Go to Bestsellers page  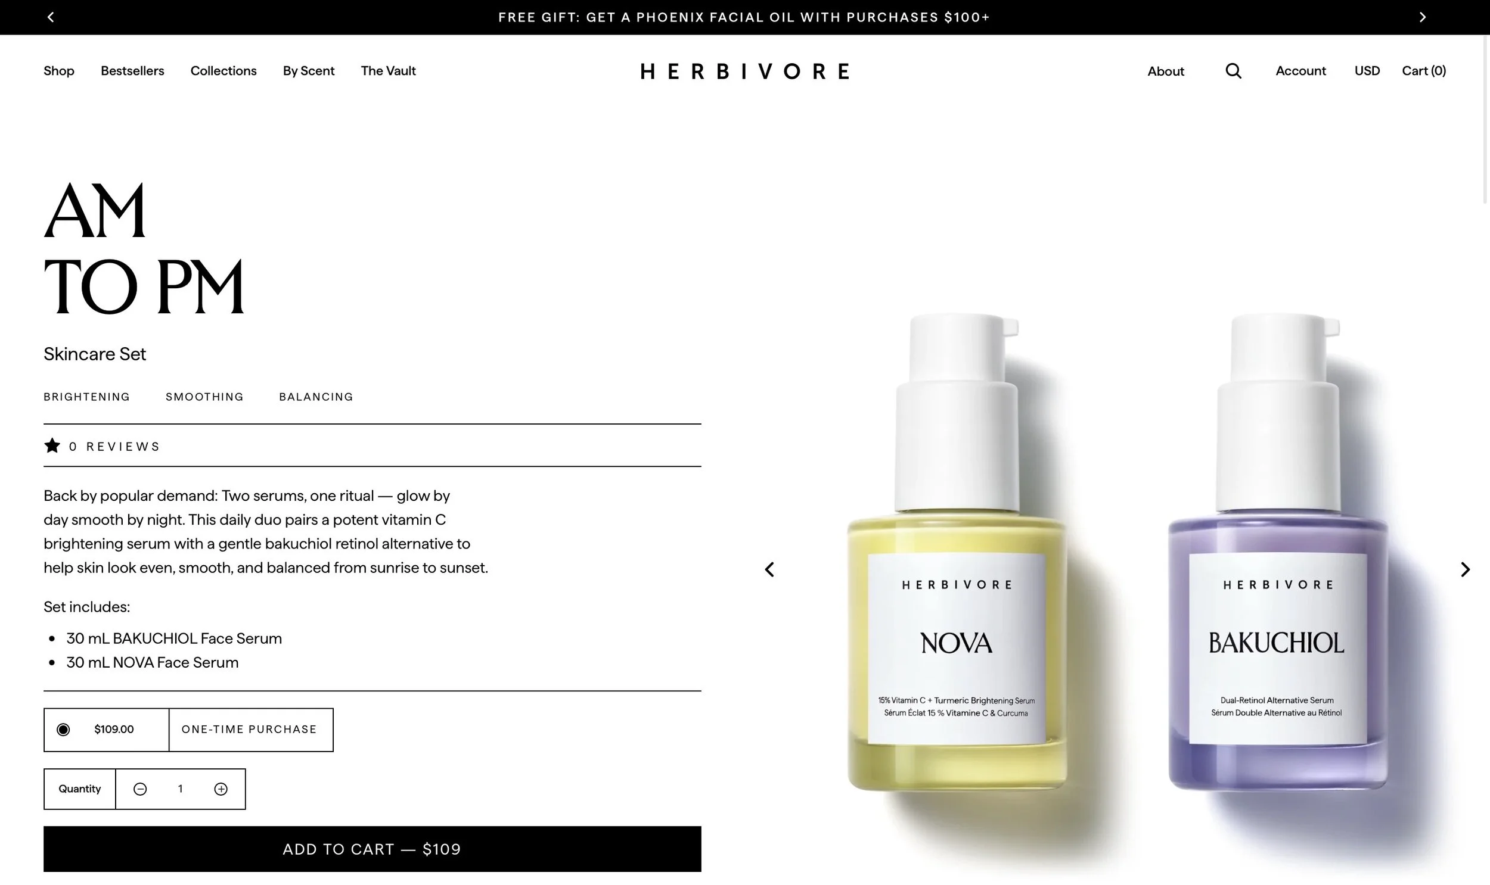(132, 70)
